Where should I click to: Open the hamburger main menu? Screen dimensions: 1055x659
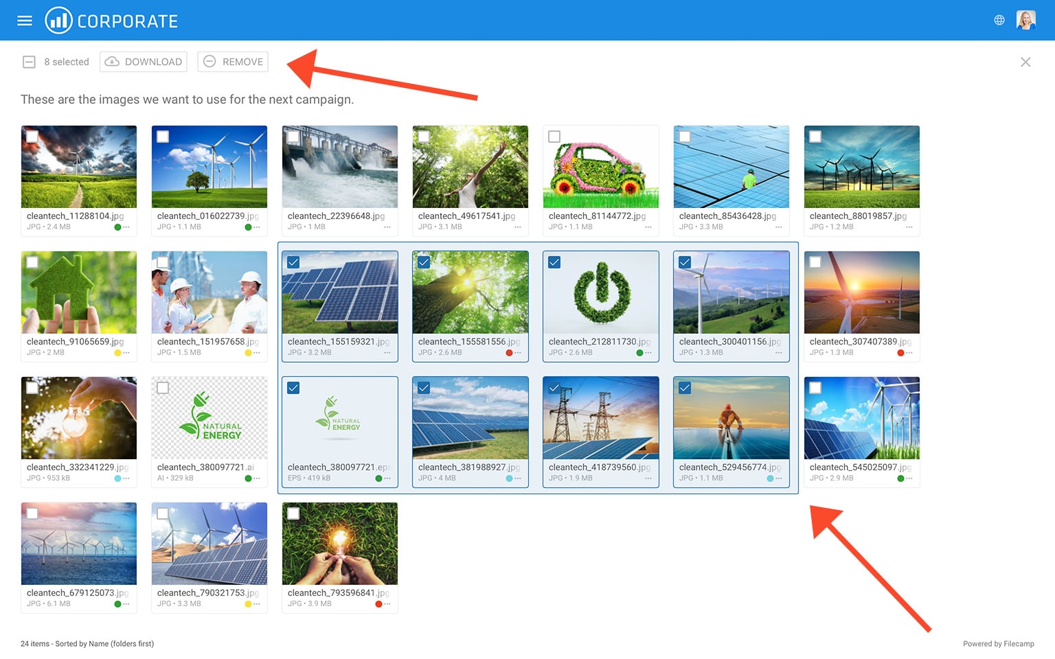[x=25, y=21]
